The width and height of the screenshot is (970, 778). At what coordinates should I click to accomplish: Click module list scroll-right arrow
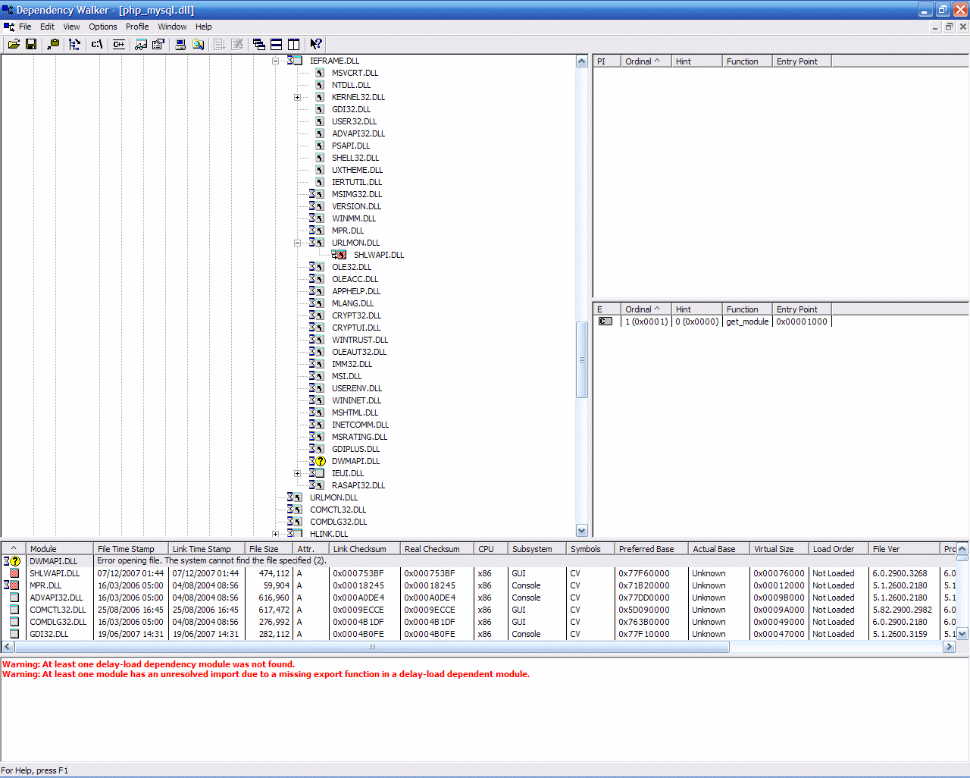[x=949, y=647]
